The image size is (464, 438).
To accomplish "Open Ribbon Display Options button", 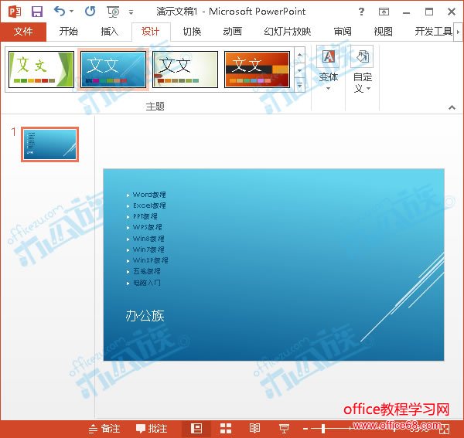I will (384, 12).
